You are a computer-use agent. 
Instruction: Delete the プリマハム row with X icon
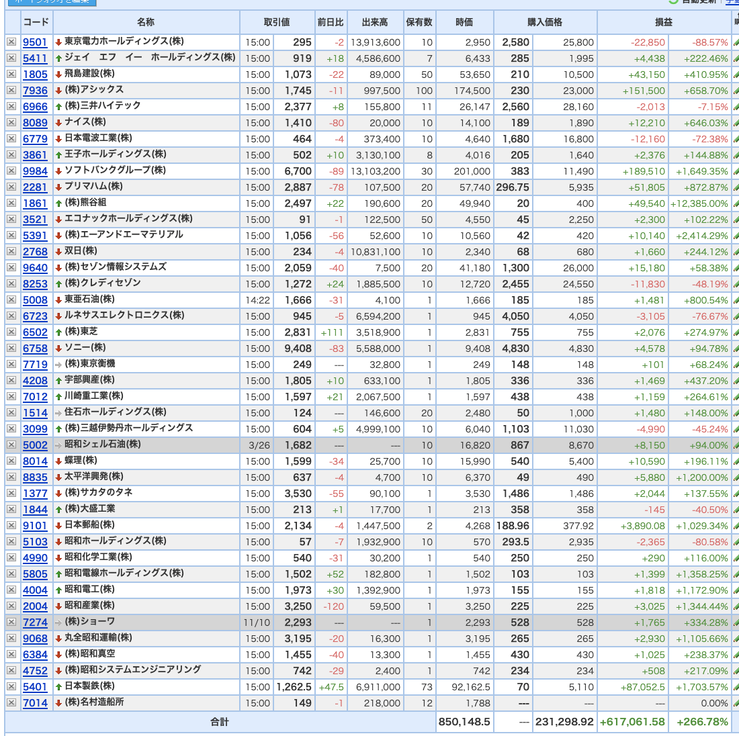point(11,187)
